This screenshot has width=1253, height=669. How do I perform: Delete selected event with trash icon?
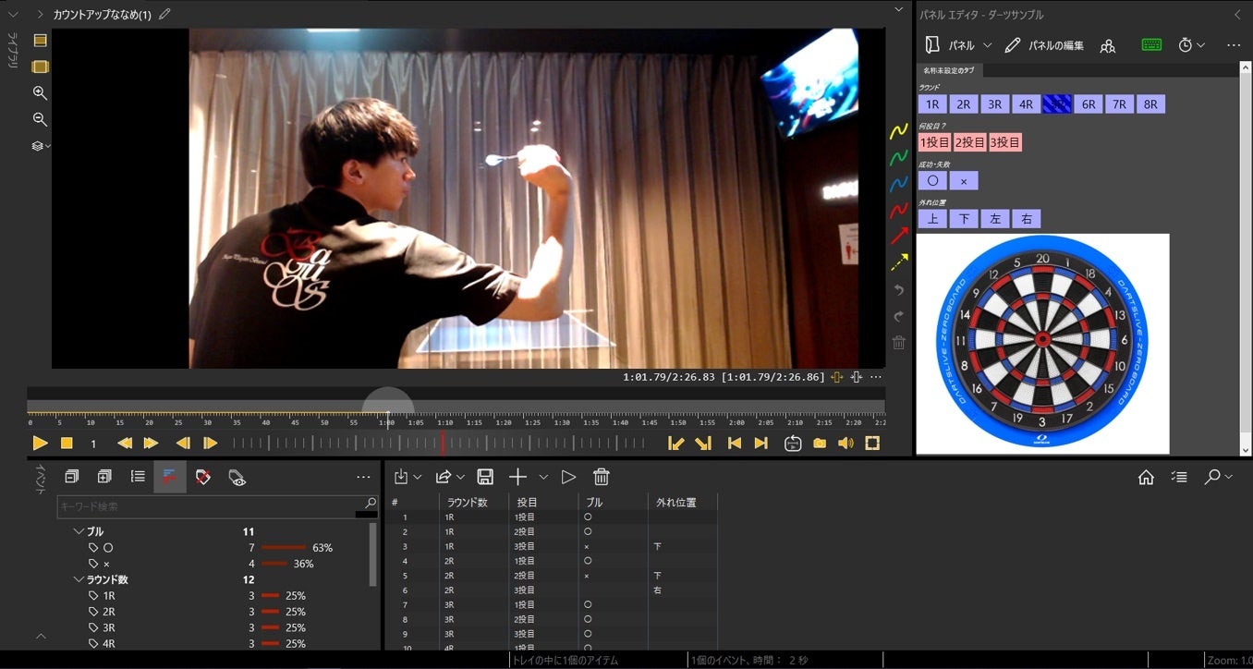601,477
